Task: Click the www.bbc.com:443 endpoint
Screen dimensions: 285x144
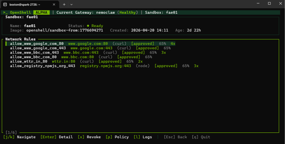Action: pos(81,53)
